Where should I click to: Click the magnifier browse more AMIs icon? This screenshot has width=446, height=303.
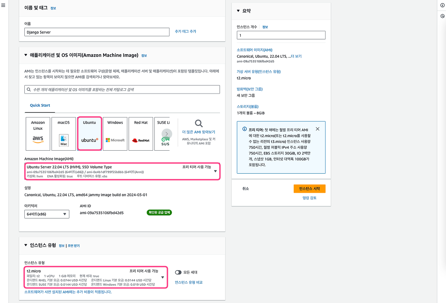(199, 123)
